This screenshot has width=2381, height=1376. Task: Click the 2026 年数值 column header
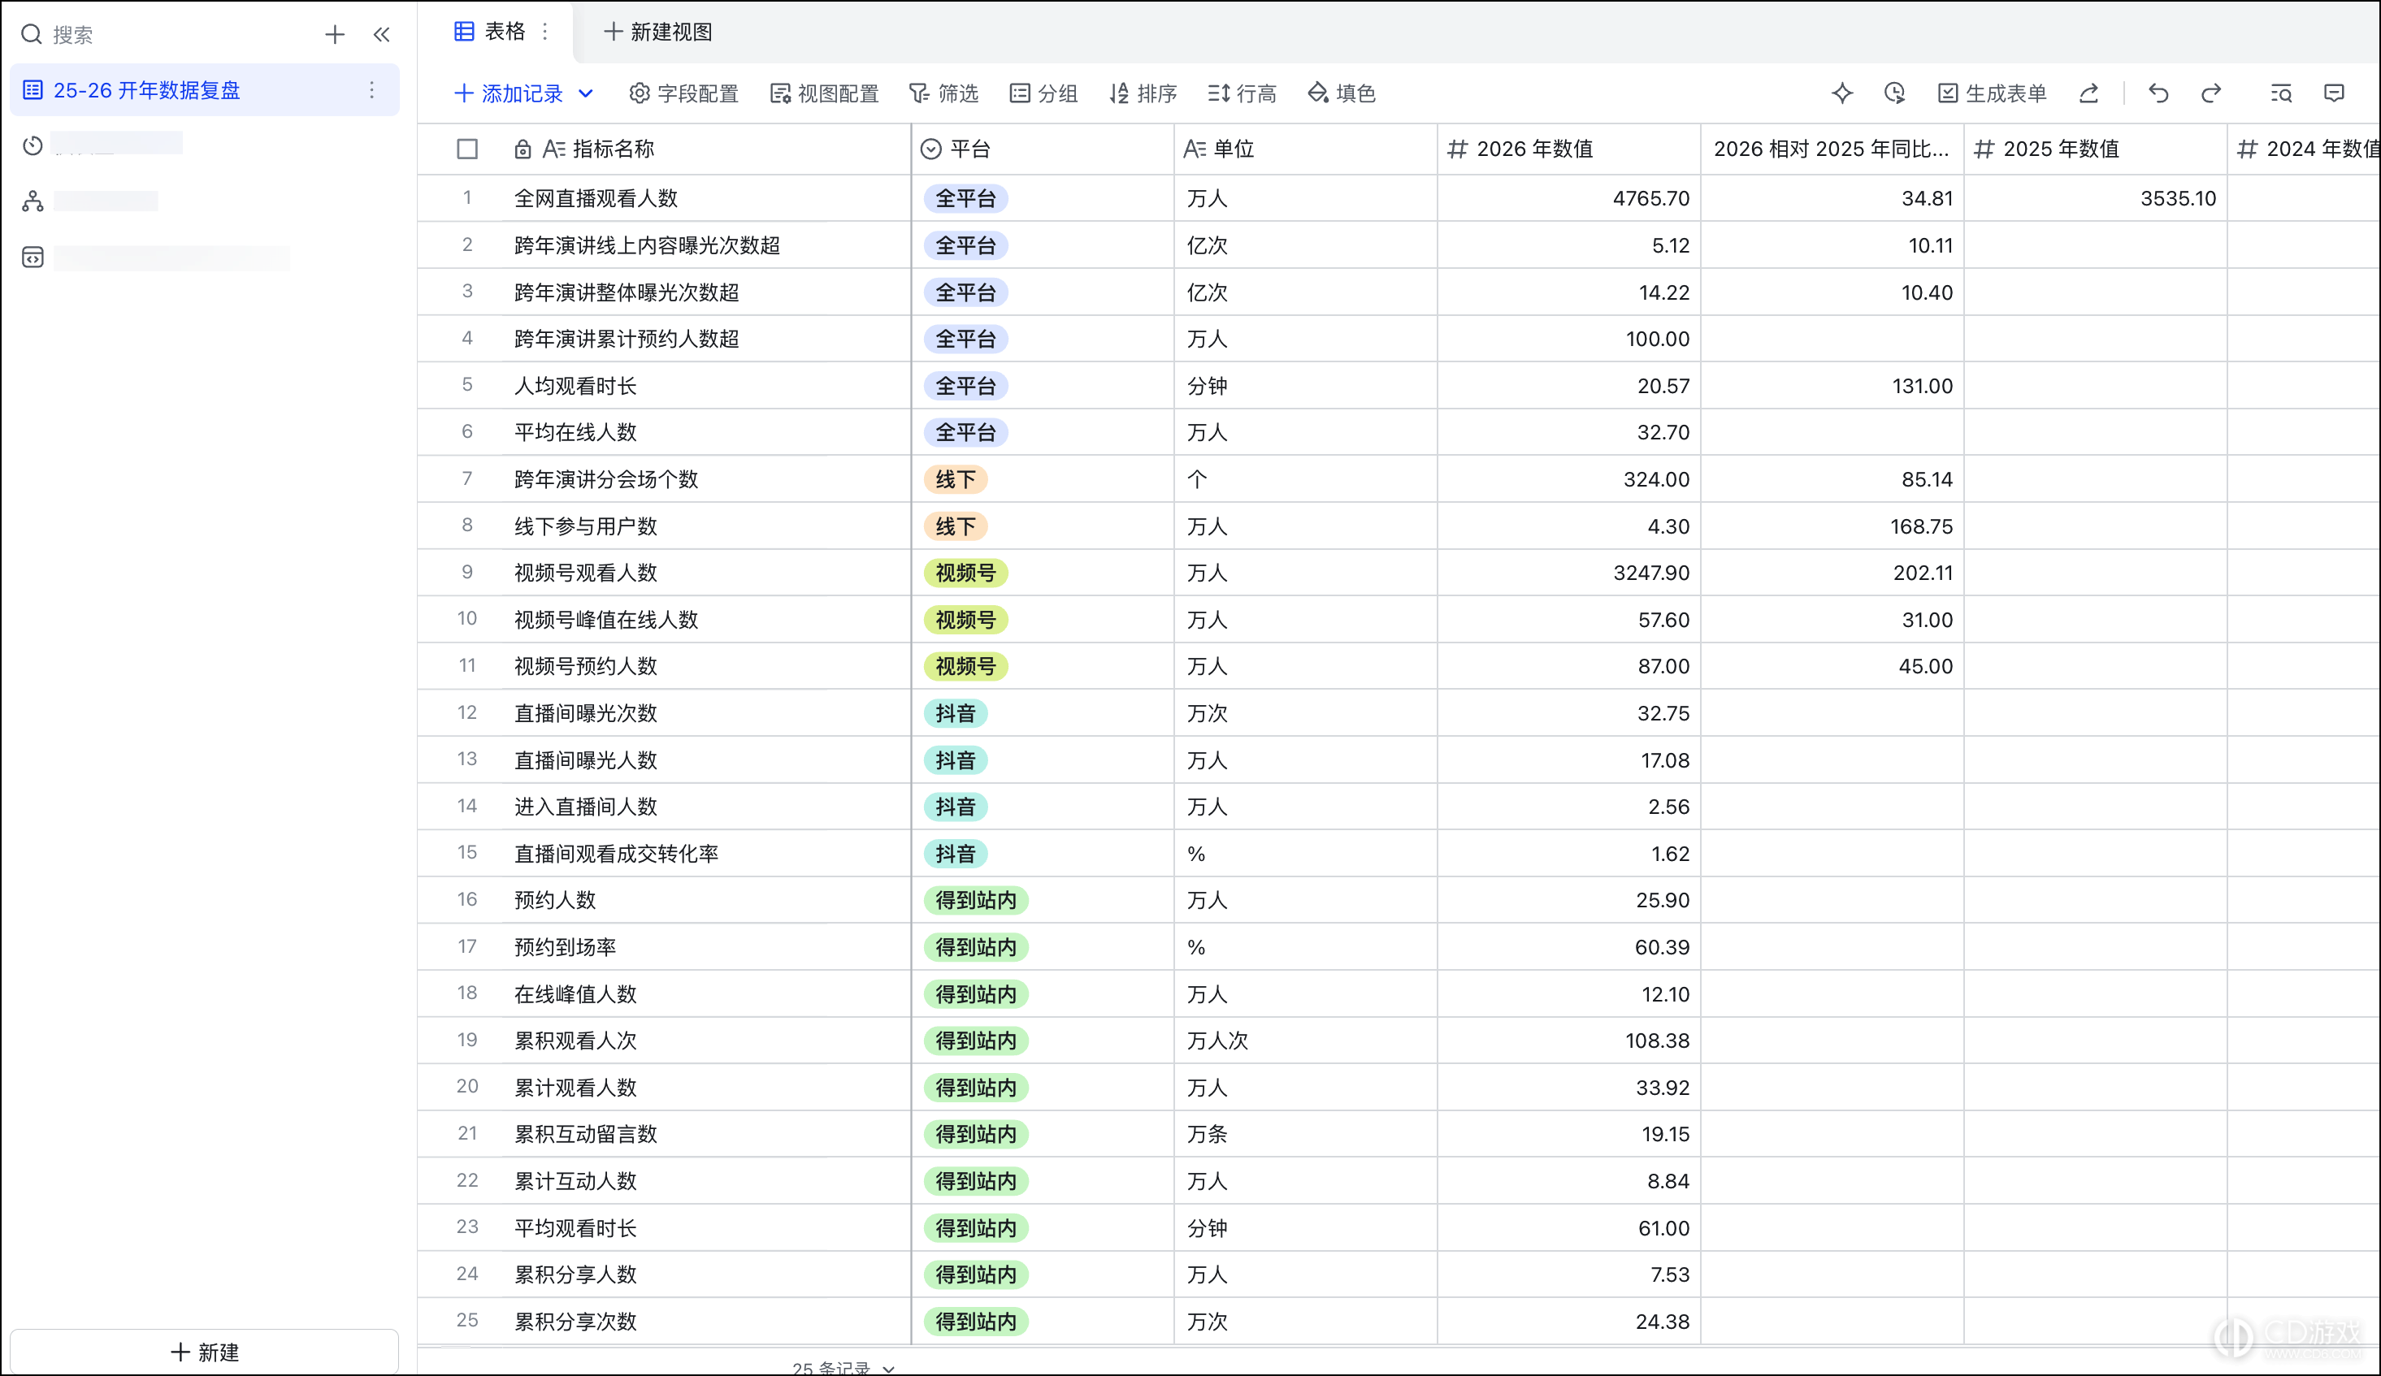[x=1568, y=149]
